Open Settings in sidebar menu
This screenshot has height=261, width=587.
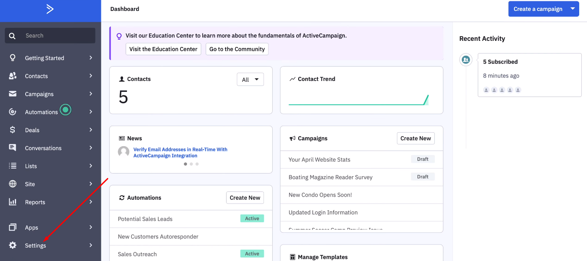pos(50,245)
